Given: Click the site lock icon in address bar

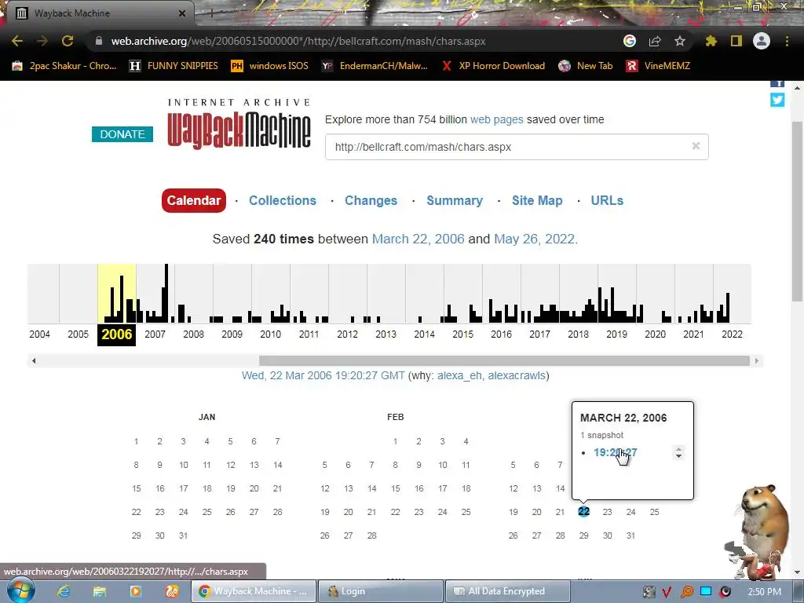Looking at the screenshot, I should (x=99, y=41).
